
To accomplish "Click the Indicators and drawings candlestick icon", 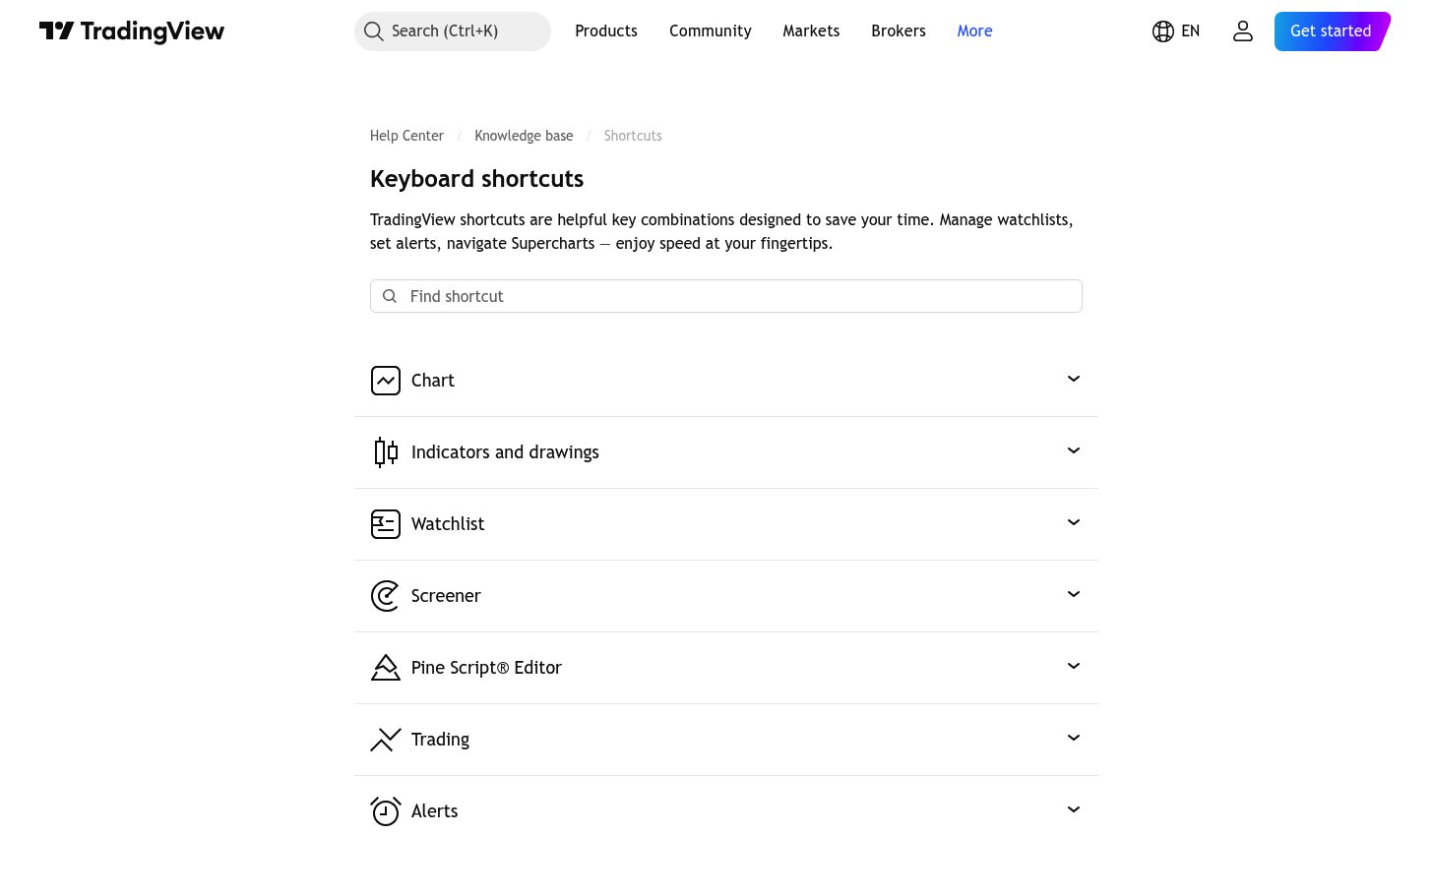I will point(386,452).
